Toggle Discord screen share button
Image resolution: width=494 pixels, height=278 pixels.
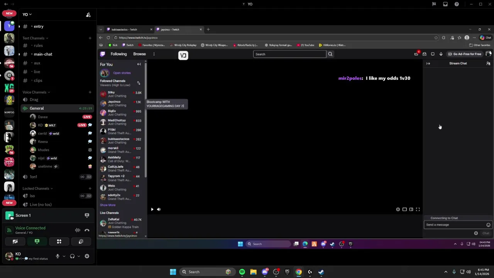click(x=37, y=241)
